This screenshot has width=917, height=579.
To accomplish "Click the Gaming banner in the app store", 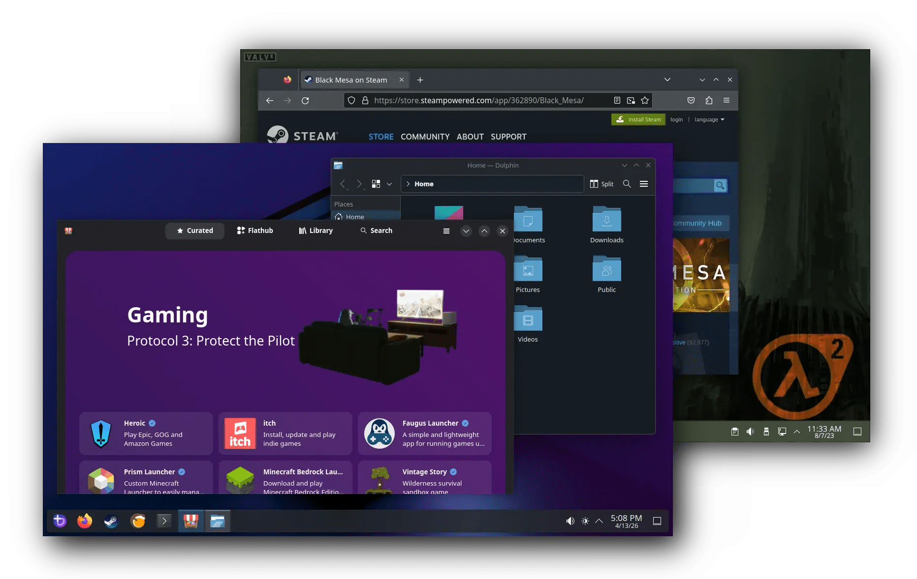I will (x=285, y=327).
